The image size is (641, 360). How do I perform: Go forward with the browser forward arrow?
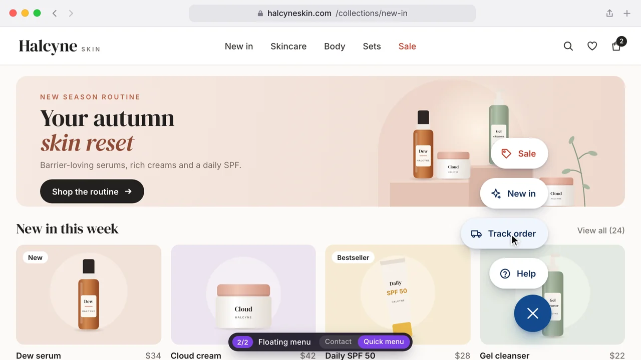click(71, 13)
